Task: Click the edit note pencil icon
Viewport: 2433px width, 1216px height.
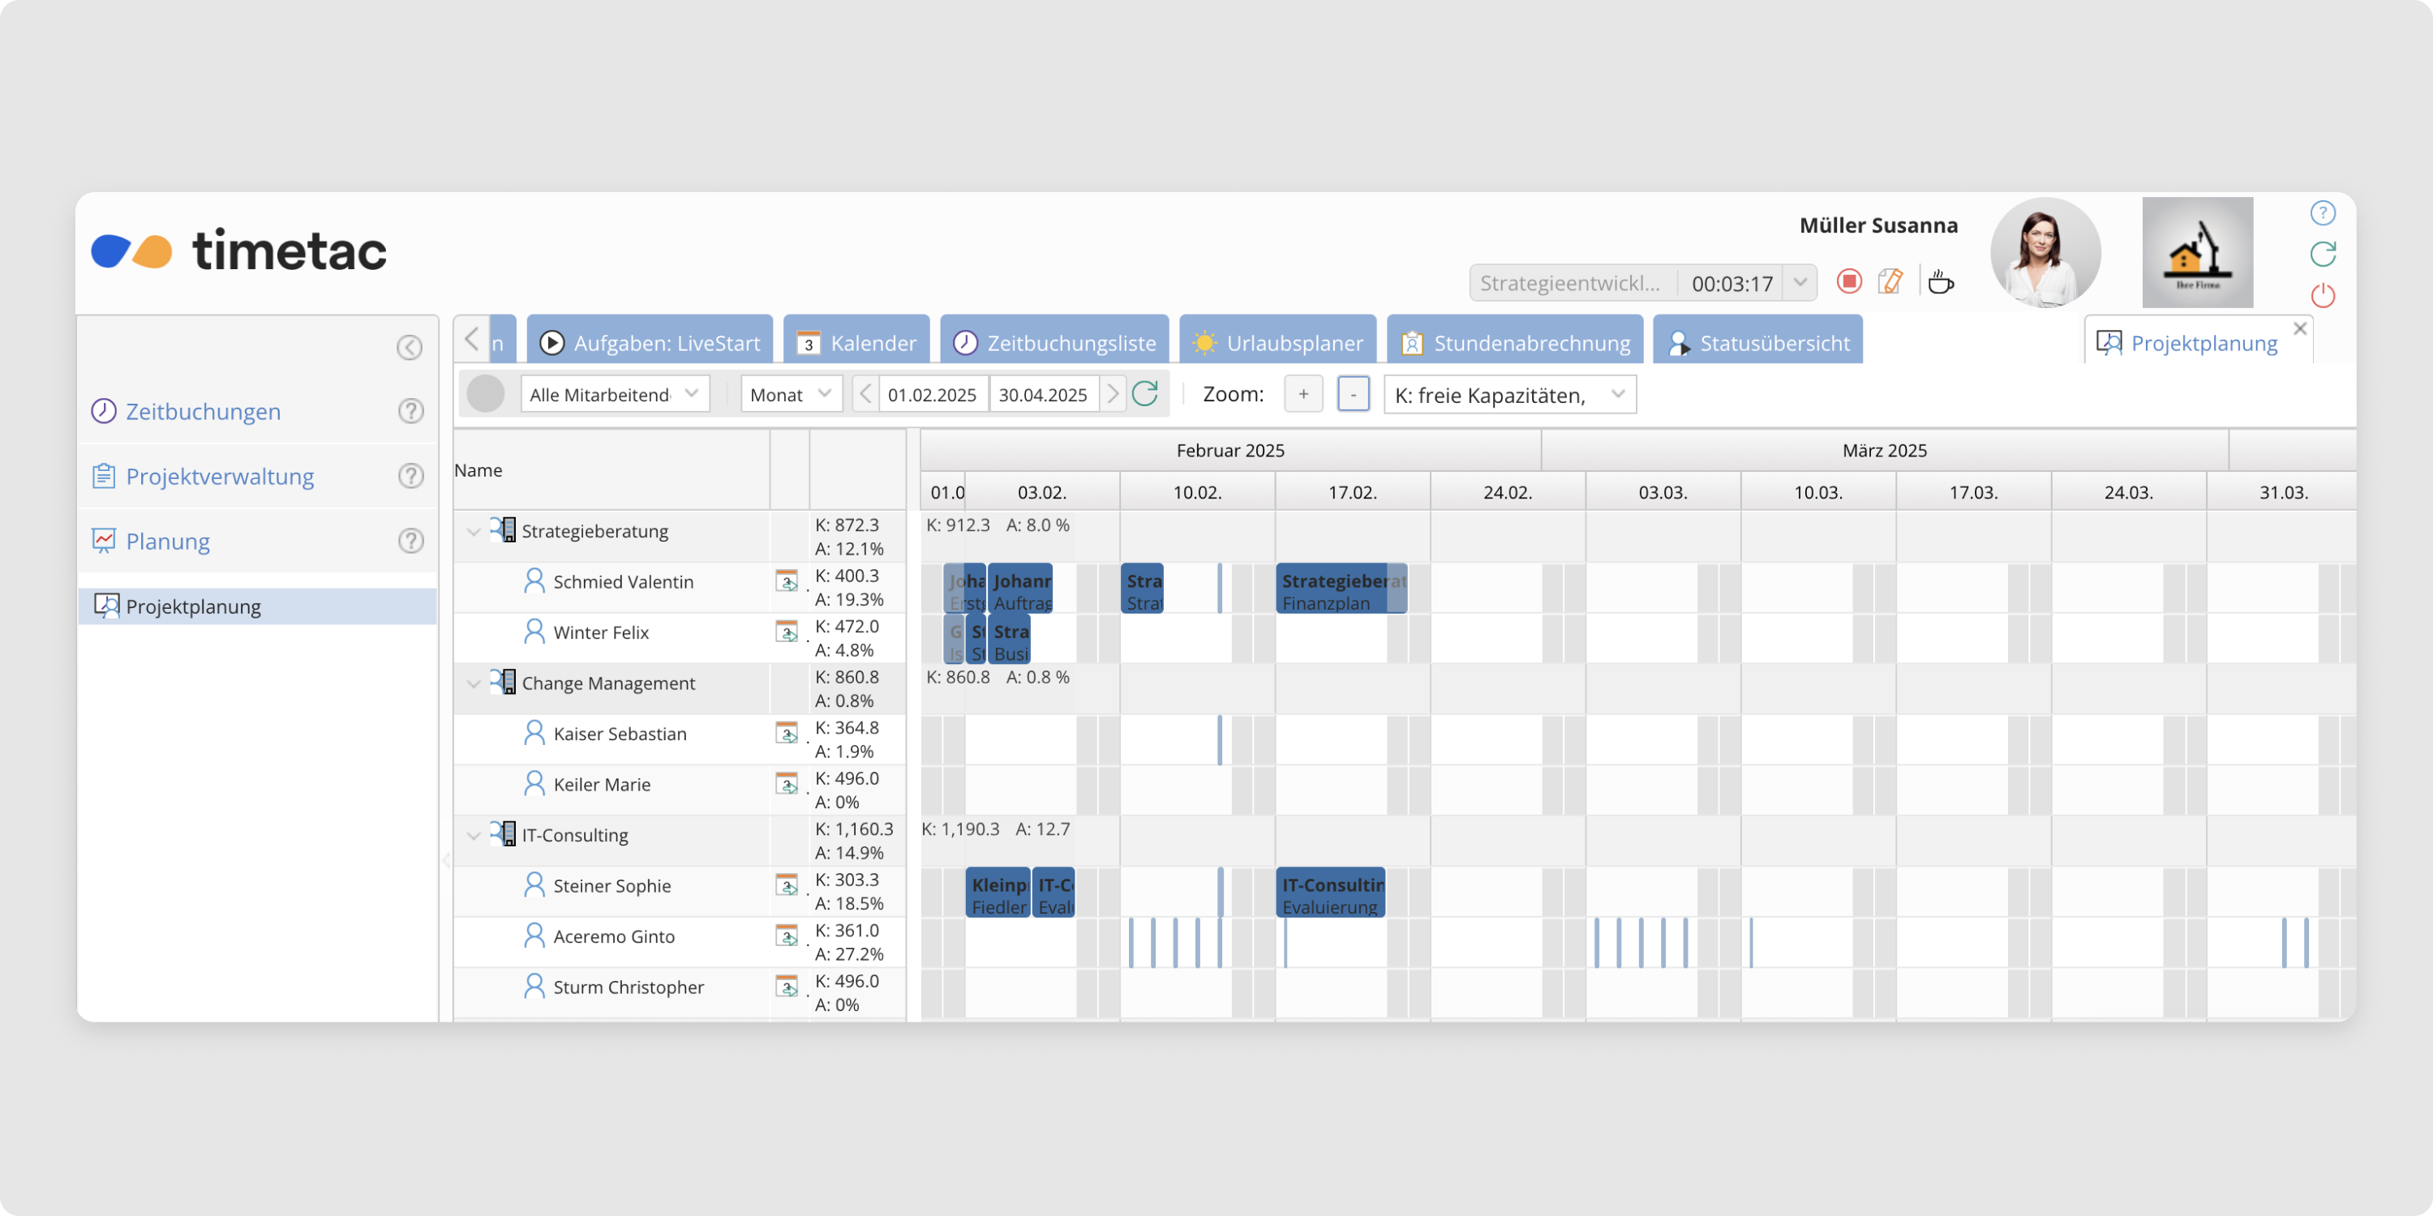Action: click(x=1890, y=281)
